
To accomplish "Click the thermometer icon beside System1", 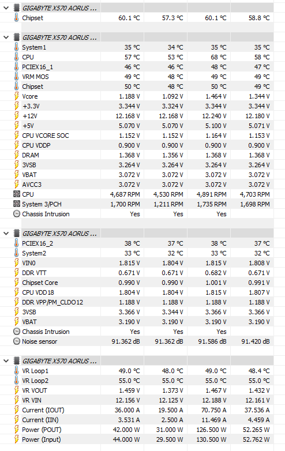I will (x=17, y=47).
